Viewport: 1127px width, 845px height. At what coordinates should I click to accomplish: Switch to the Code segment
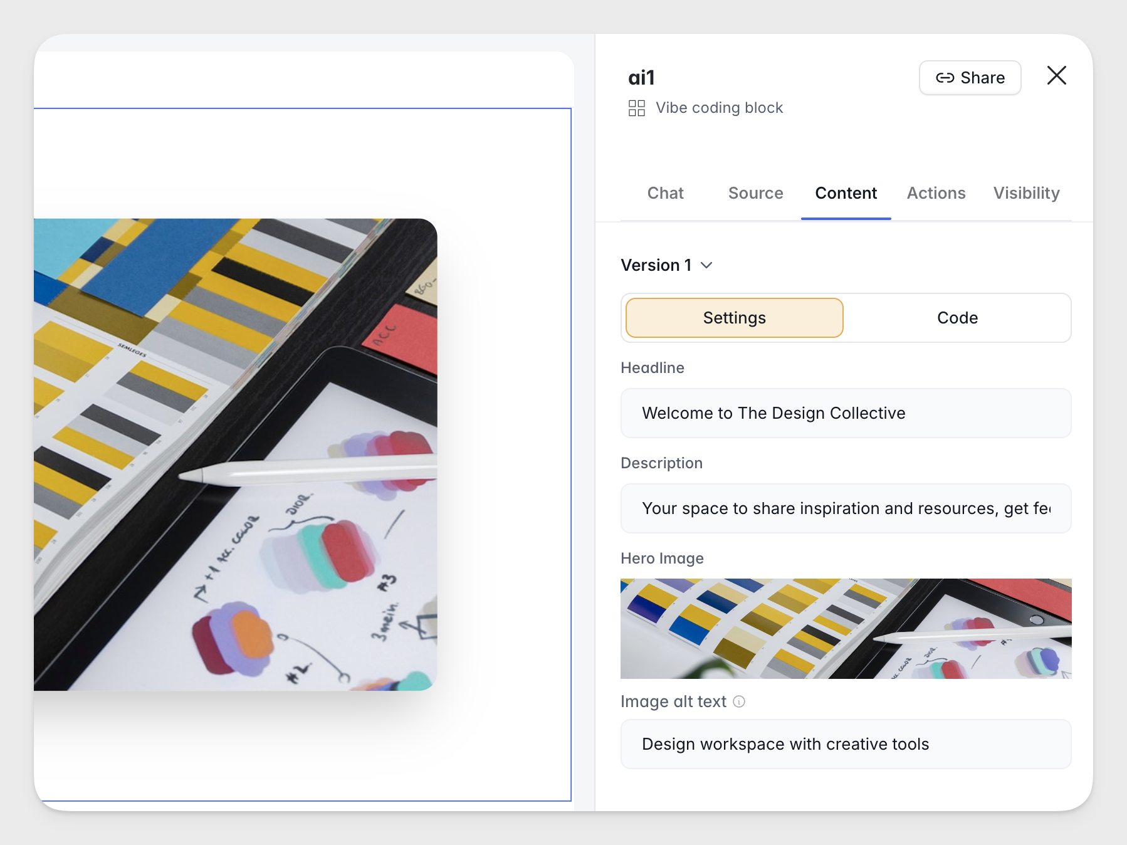[957, 318]
